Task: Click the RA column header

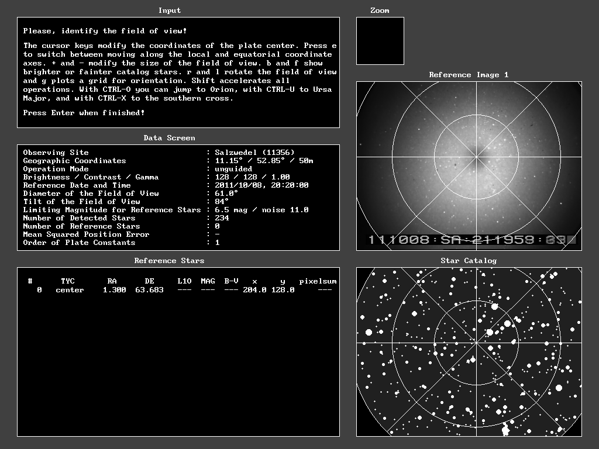Action: pyautogui.click(x=112, y=281)
